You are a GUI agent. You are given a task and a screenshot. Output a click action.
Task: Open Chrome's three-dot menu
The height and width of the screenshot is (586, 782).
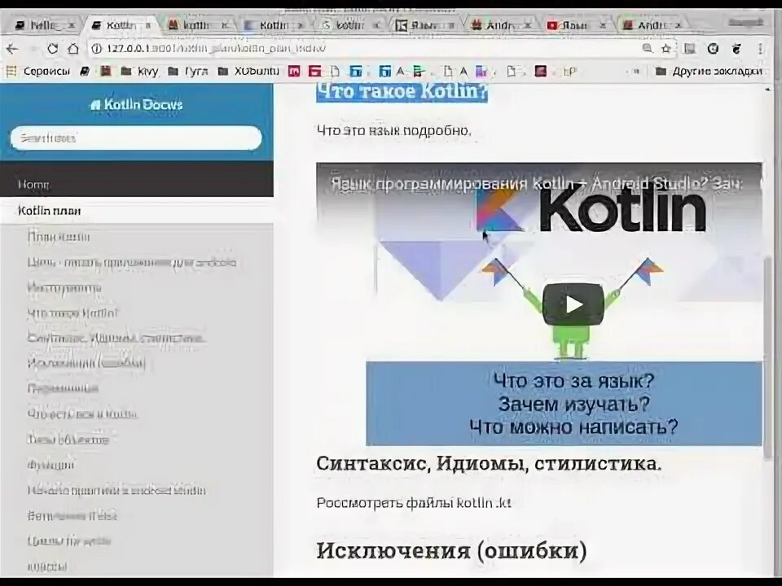point(760,48)
